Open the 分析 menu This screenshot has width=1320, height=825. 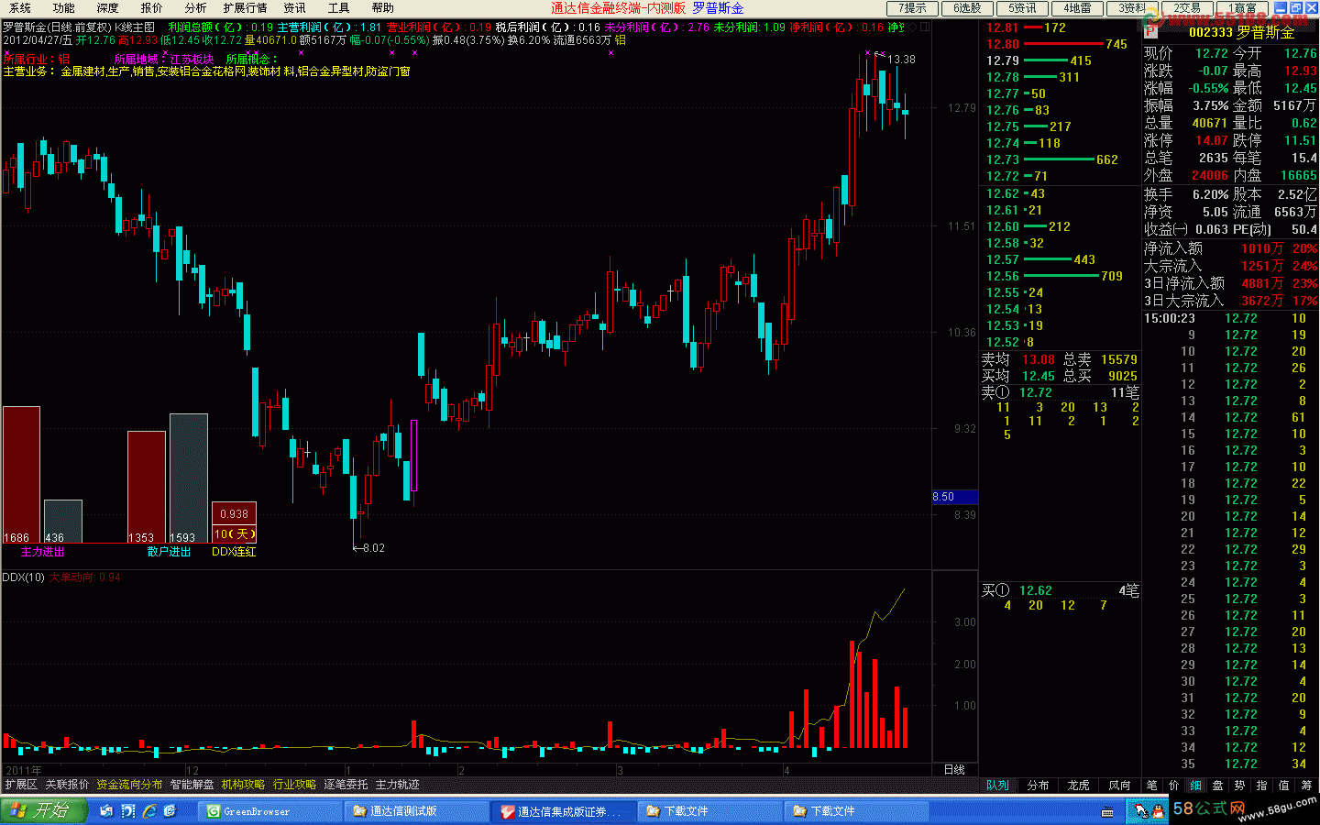[195, 8]
